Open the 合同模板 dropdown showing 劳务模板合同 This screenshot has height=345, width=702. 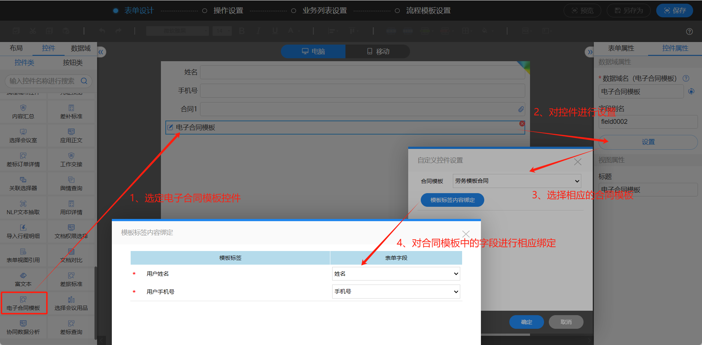coord(517,181)
